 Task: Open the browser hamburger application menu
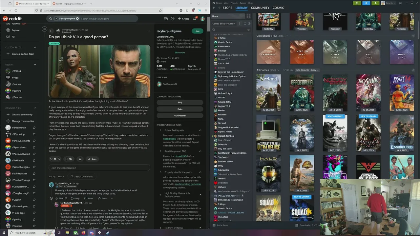point(206,10)
